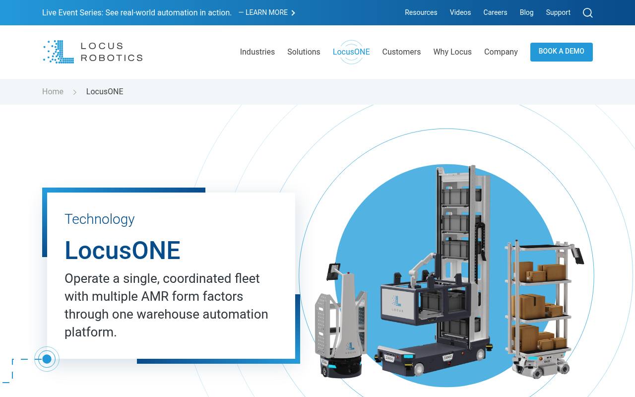
Task: Click the hero description about coordinated fleet
Action: (x=167, y=305)
